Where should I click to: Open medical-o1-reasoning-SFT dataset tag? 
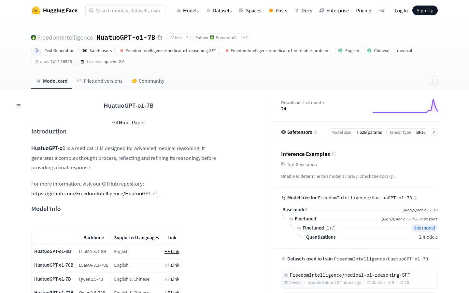[168, 50]
